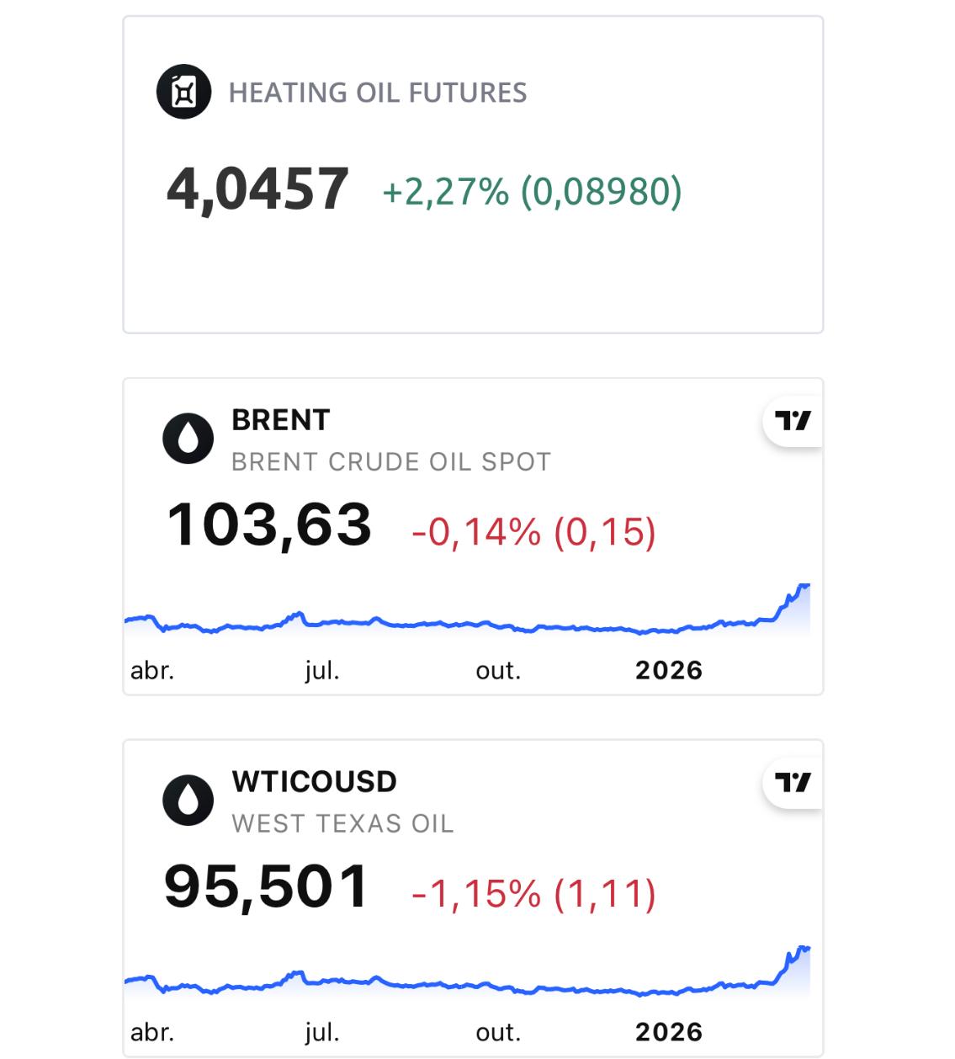This screenshot has width=955, height=1059.
Task: Click the Brent Crude Oil Spot description
Action: 390,461
